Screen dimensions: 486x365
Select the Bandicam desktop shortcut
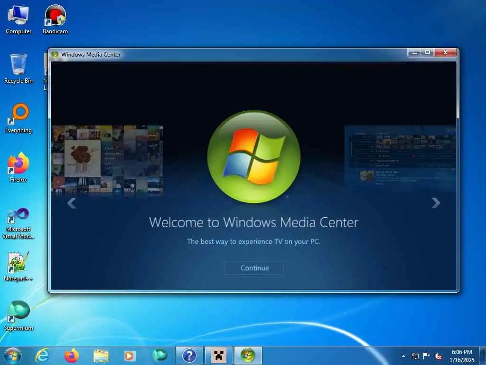pyautogui.click(x=55, y=20)
